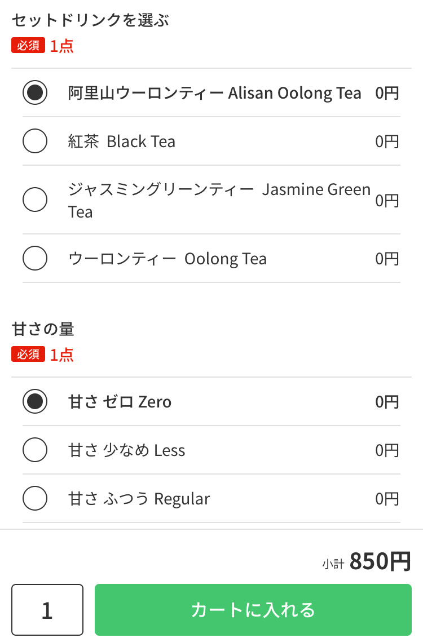
Task: Select the Alisan Oolong Tea radio button
Action: pos(35,93)
